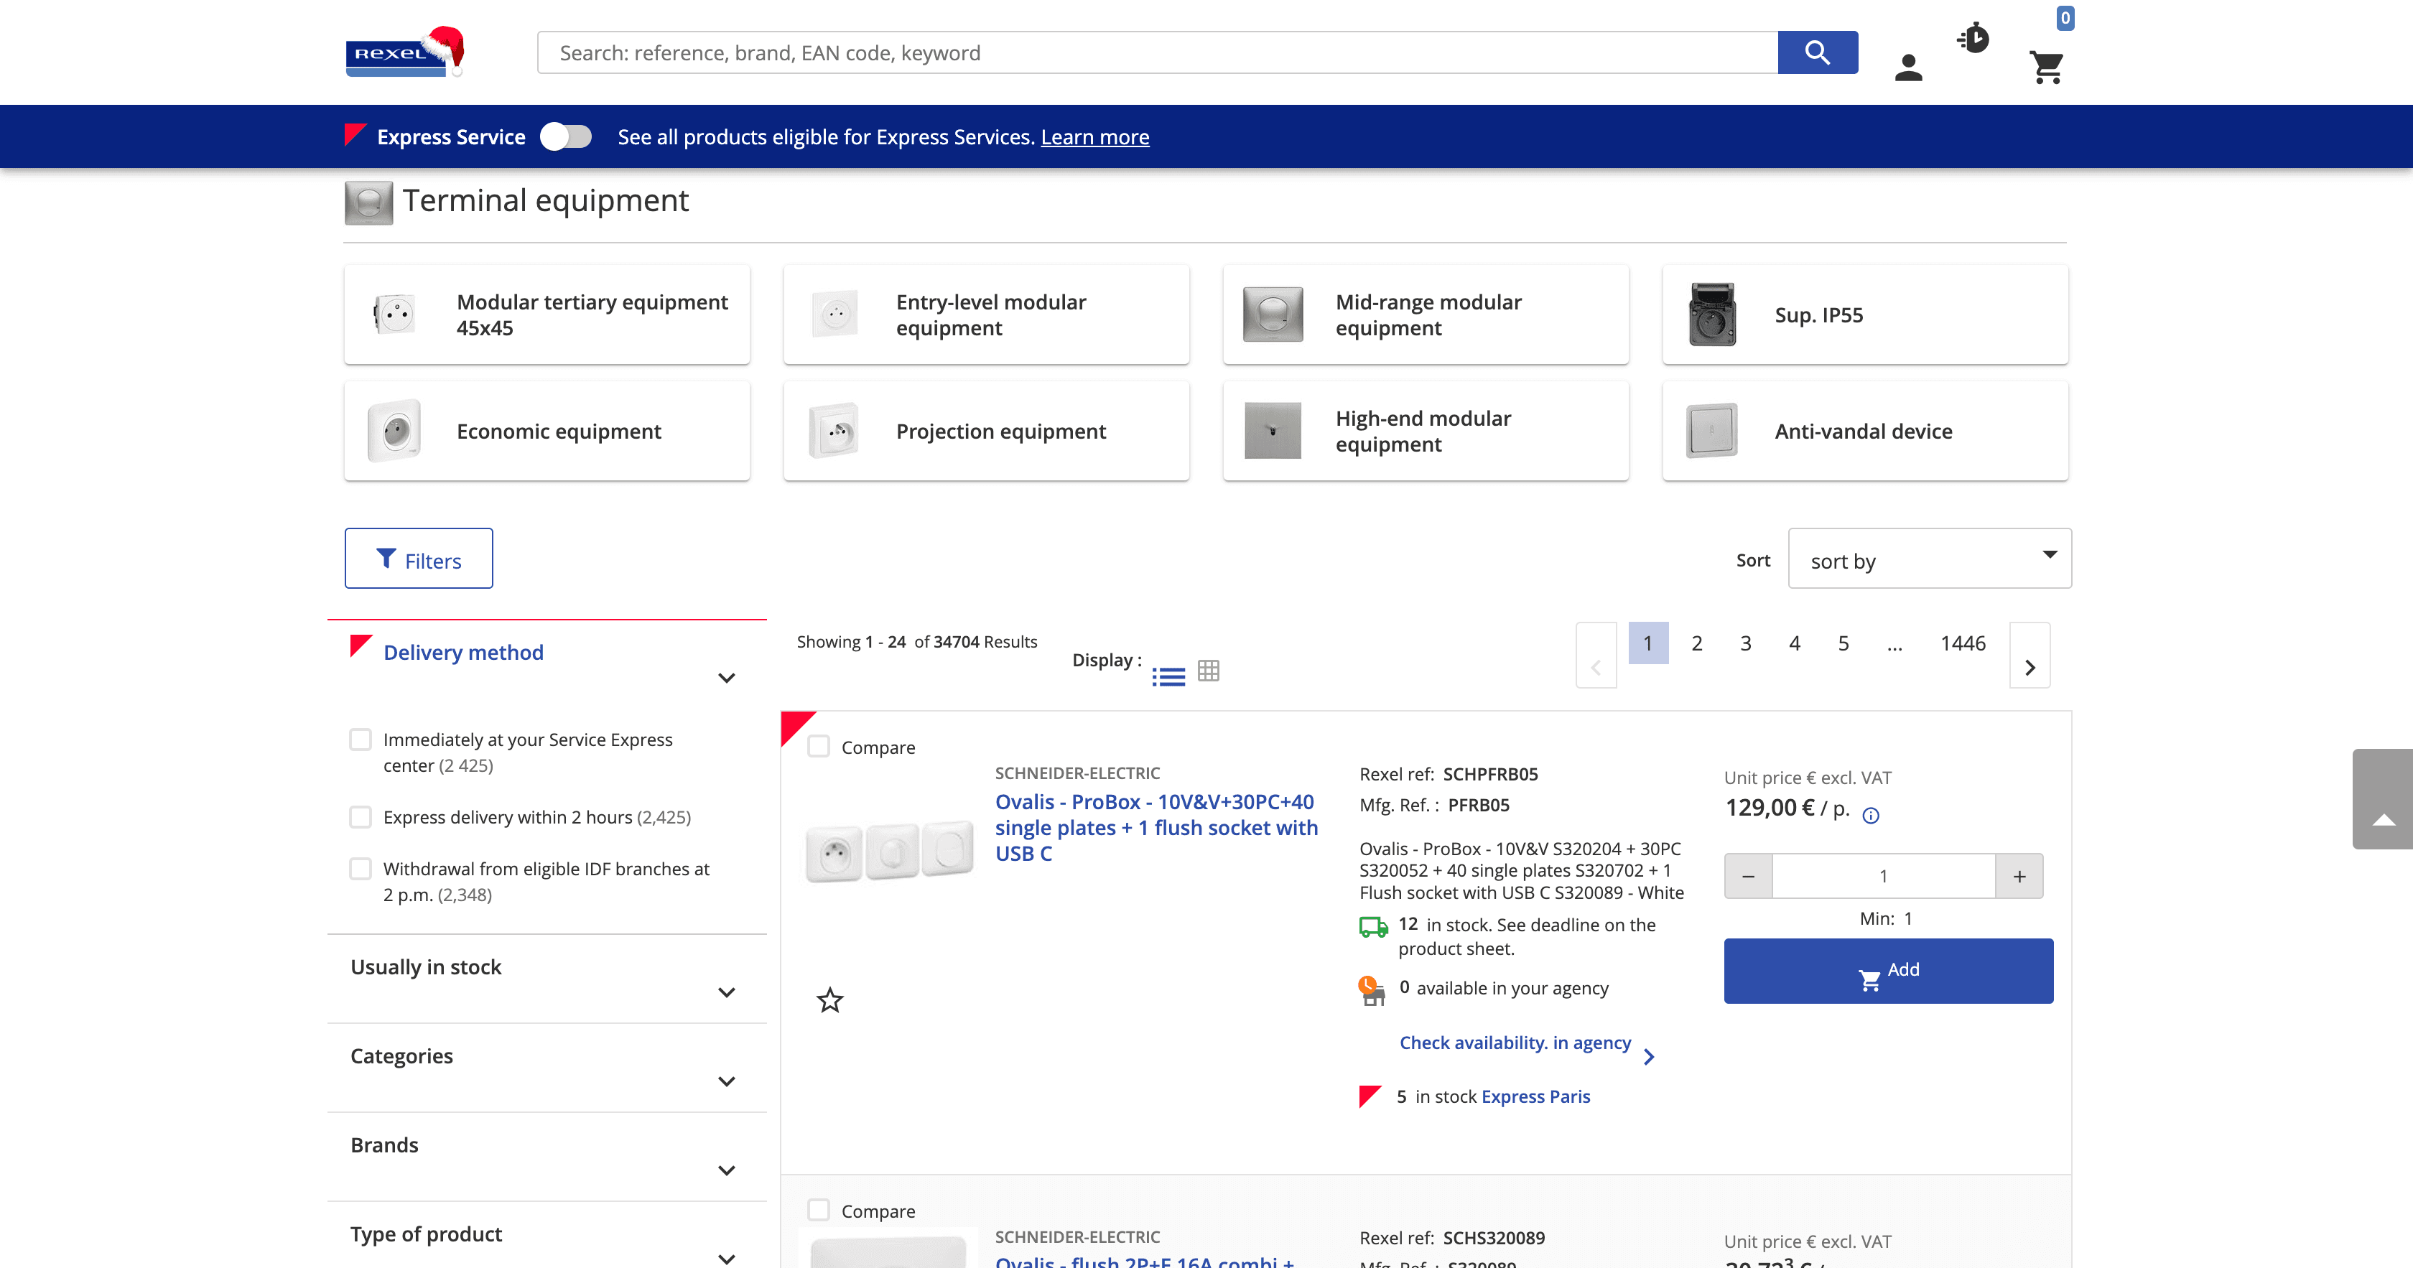Open Projection equipment category
This screenshot has width=2413, height=1268.
coord(986,431)
